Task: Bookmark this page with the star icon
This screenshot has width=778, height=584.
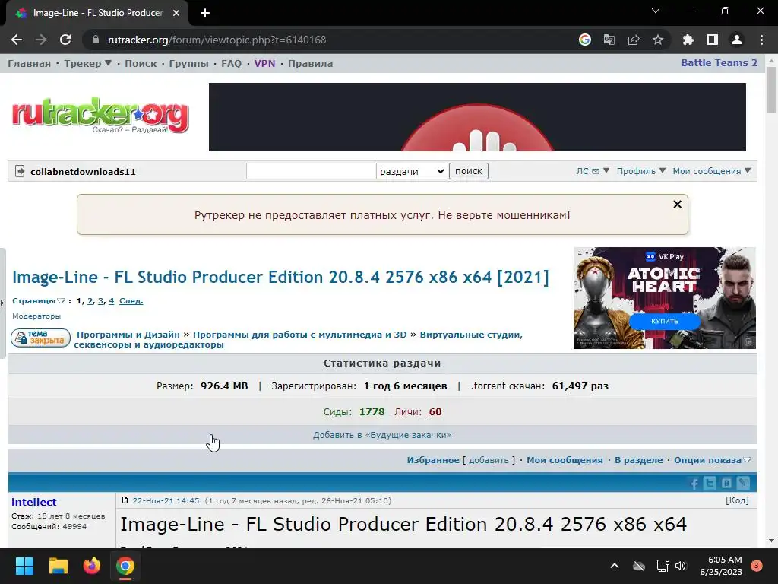Action: (x=658, y=40)
